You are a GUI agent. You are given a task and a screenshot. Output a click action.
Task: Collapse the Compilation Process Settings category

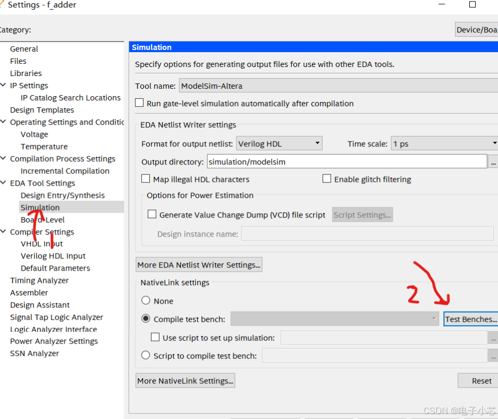pyautogui.click(x=4, y=158)
